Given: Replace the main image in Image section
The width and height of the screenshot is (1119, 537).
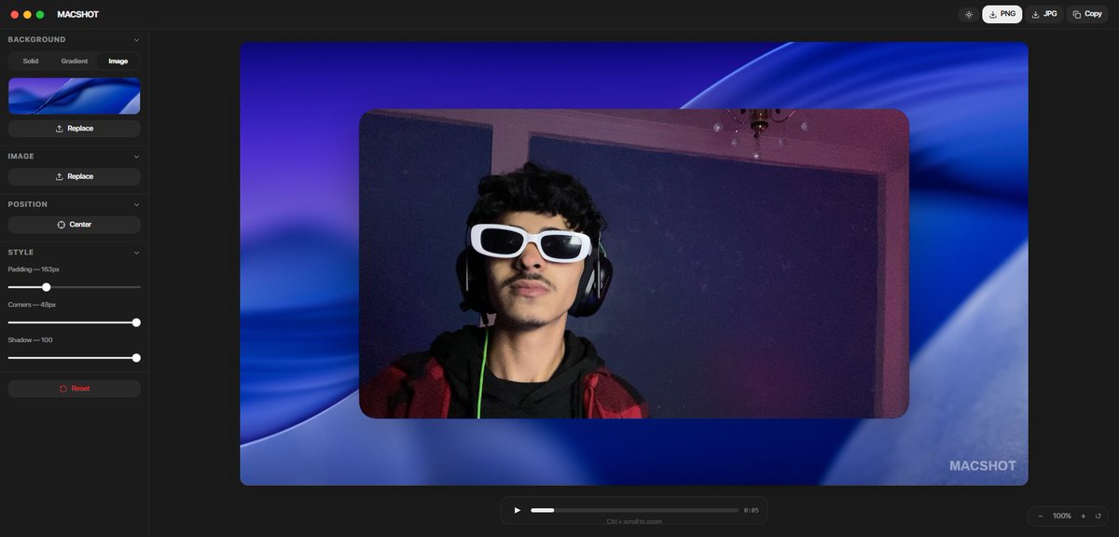Looking at the screenshot, I should point(75,176).
